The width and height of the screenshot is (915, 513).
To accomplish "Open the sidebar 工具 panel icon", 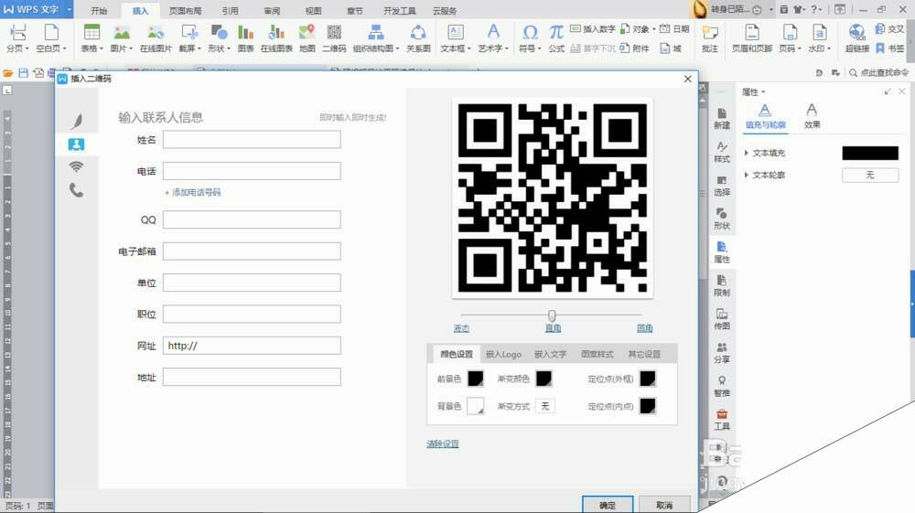I will (722, 419).
